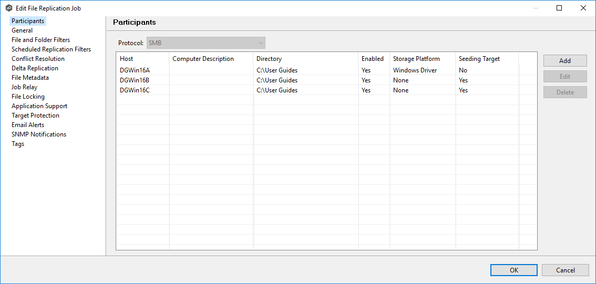The image size is (596, 284).
Task: Open File Metadata settings
Action: pyautogui.click(x=30, y=78)
